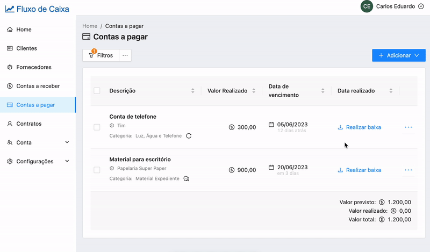
Task: Click the Material para escritório description
Action: (x=140, y=160)
